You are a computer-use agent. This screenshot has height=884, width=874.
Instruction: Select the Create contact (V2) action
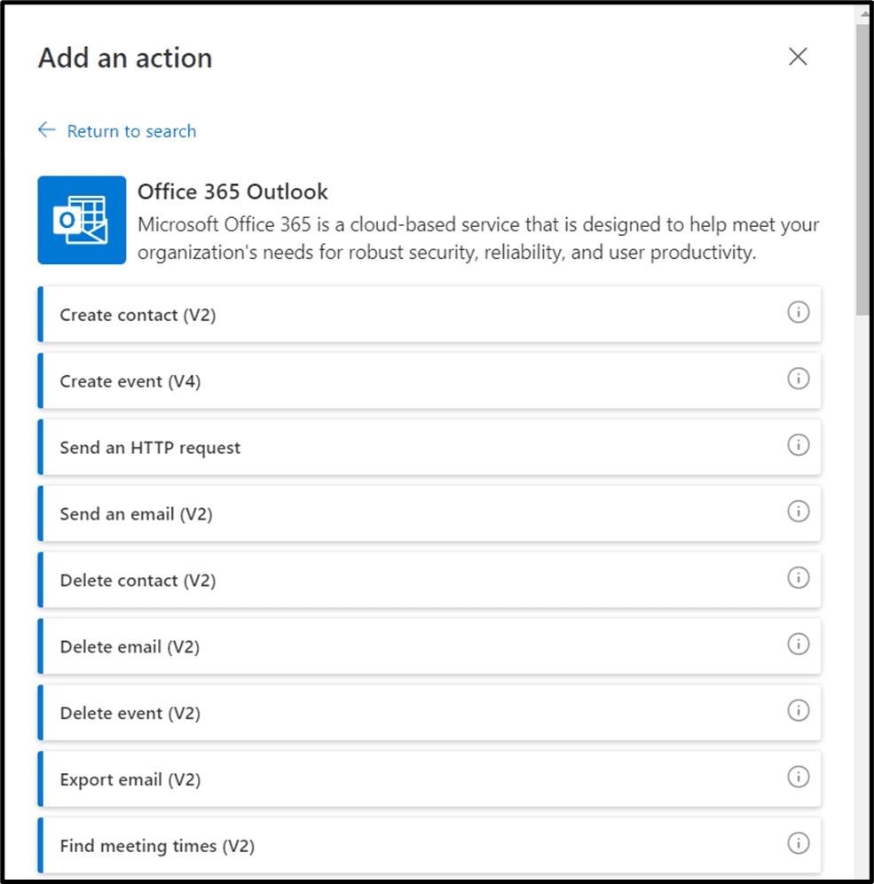tap(138, 315)
